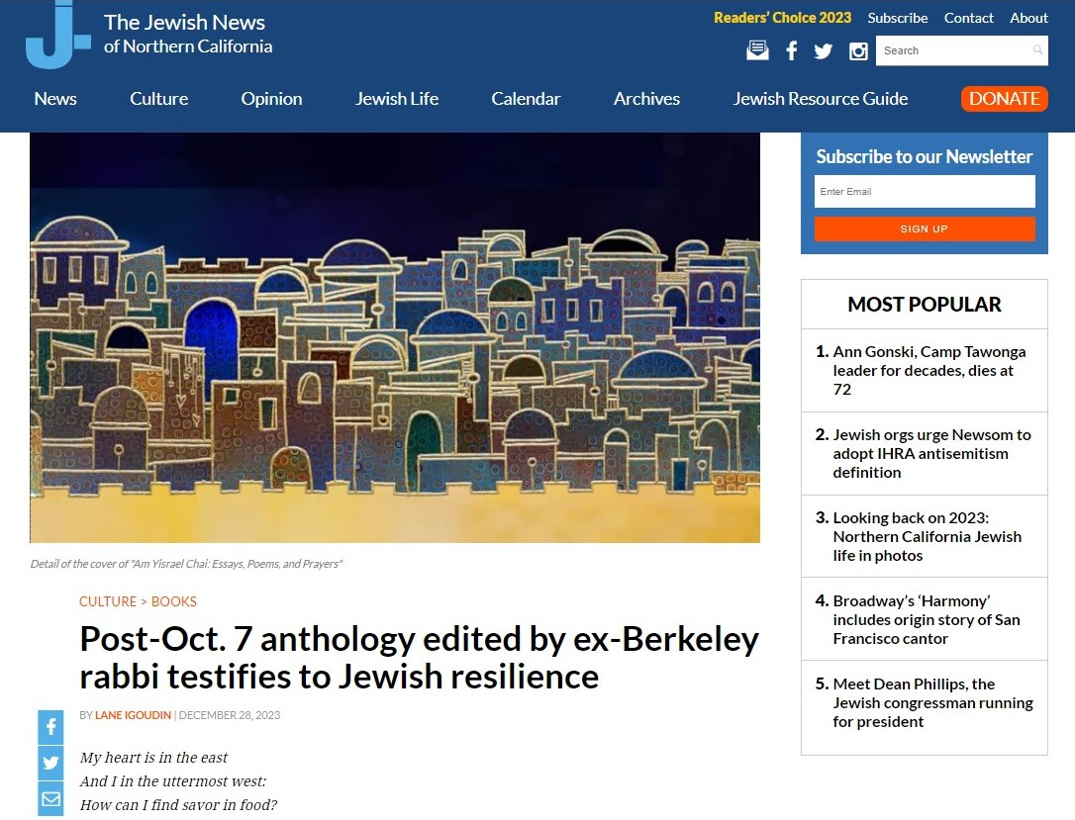Open Readers' Choice 2023 link
1075x820 pixels.
pos(782,18)
